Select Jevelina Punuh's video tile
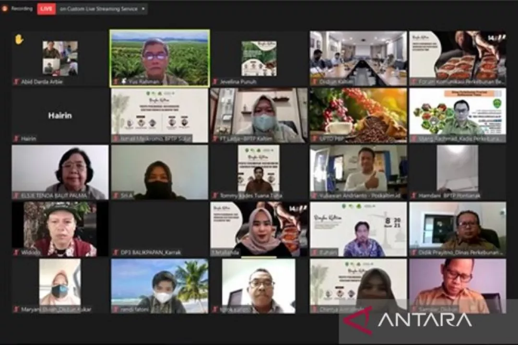This screenshot has height=345, width=518. point(259,58)
